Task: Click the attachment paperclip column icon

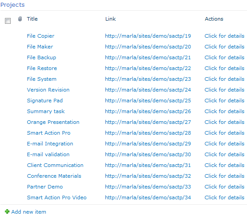Action: click(x=20, y=19)
